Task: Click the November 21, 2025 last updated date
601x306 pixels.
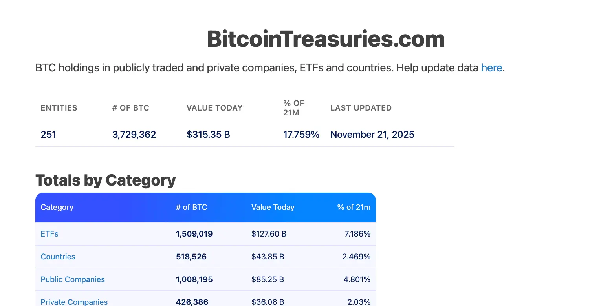Action: click(x=372, y=135)
